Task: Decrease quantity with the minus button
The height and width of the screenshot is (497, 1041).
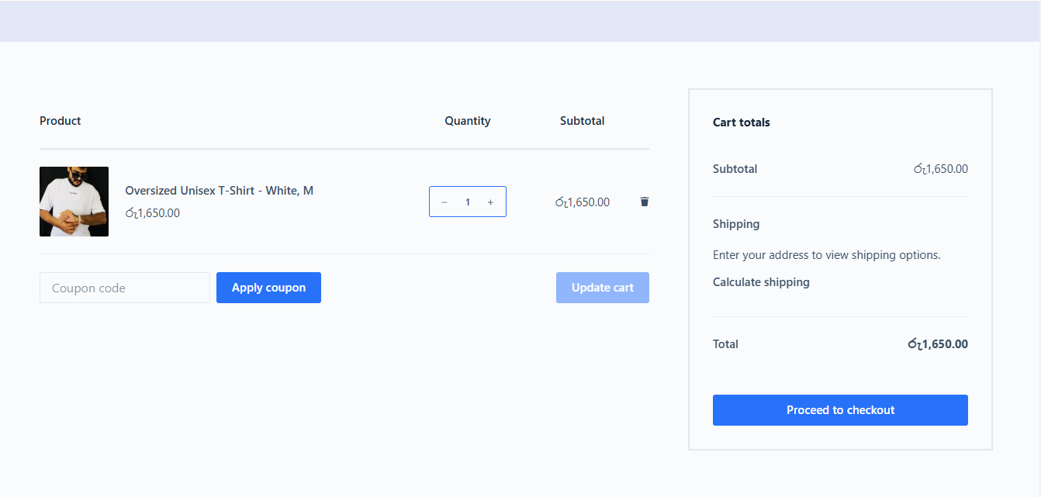Action: click(x=444, y=202)
